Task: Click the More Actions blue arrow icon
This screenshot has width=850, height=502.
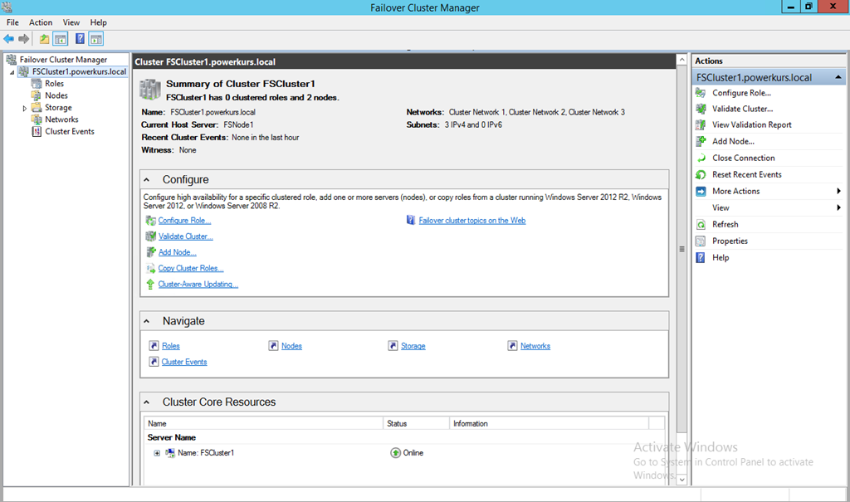Action: tap(701, 192)
